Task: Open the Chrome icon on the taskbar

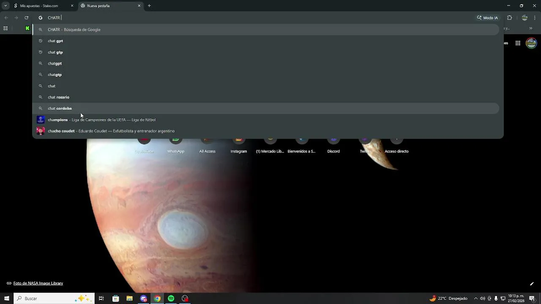Action: coord(157,299)
